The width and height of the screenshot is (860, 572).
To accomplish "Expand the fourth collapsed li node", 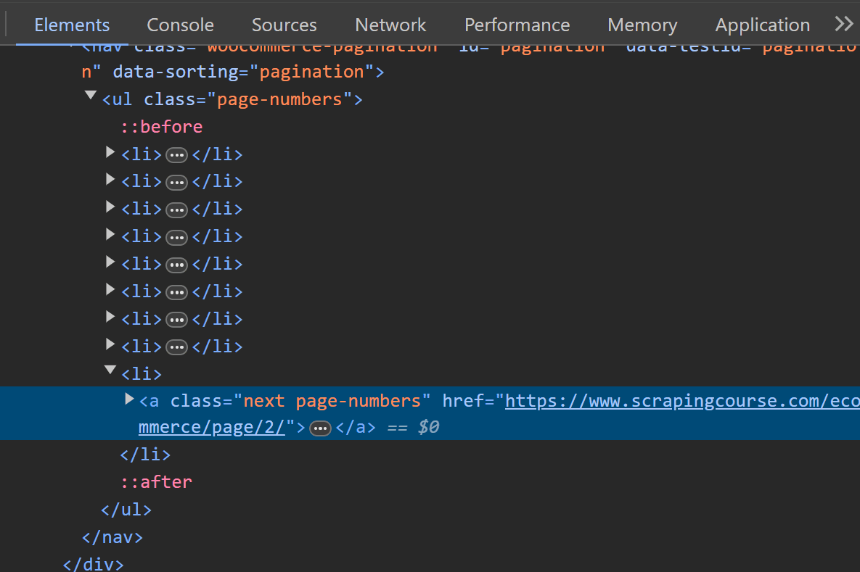I will (x=110, y=234).
